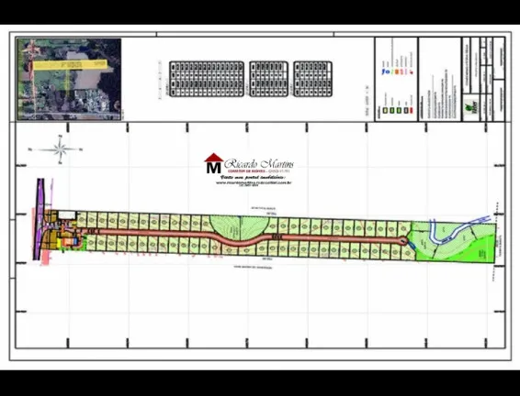Click the green leaf company logo
Image resolution: width=520 pixels, height=396 pixels.
pyautogui.click(x=471, y=108)
